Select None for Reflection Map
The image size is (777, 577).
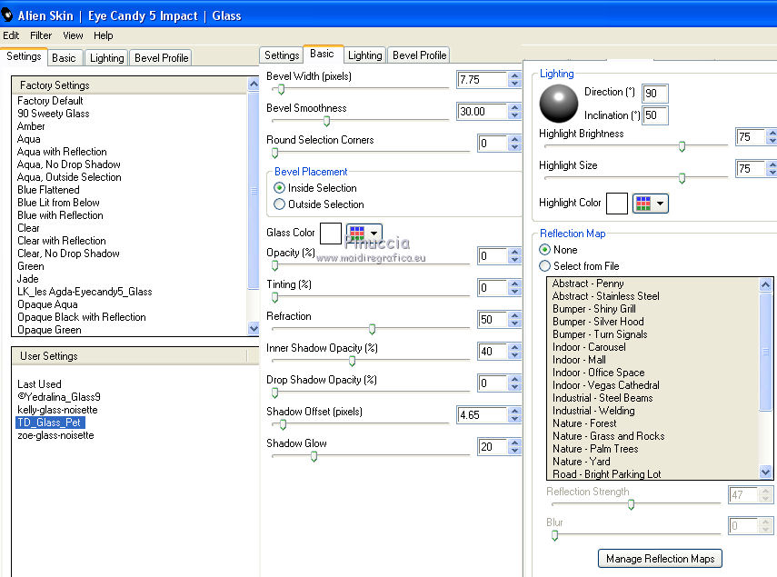[x=544, y=250]
